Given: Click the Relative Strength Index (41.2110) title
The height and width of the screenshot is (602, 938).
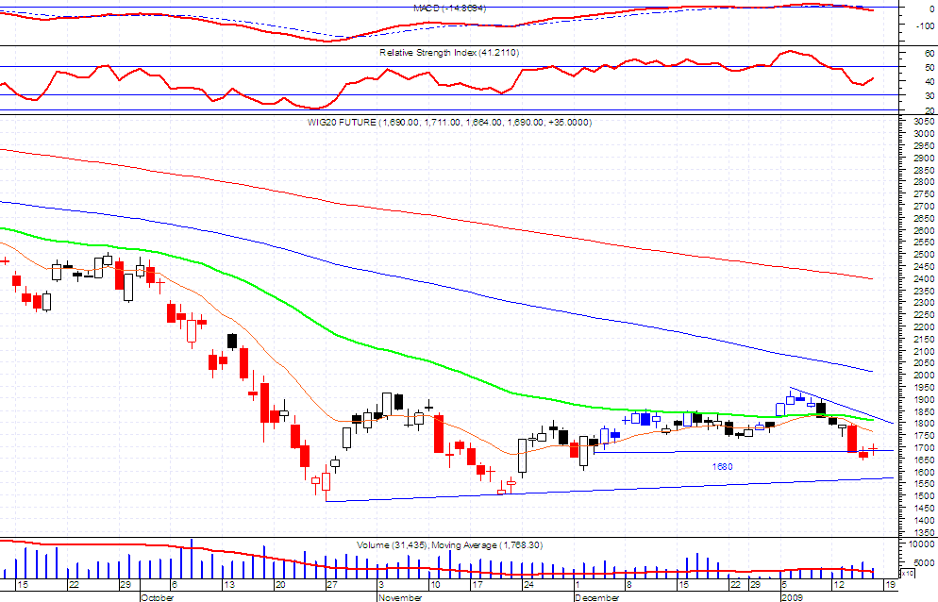Looking at the screenshot, I should click(448, 53).
